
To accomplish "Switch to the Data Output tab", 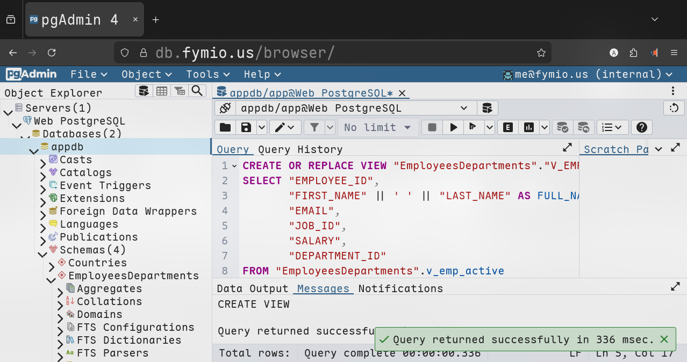I will [x=253, y=288].
